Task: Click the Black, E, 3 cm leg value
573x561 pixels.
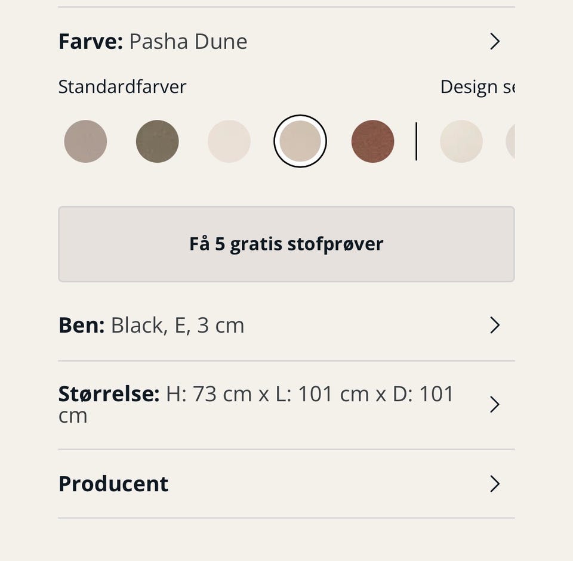Action: pyautogui.click(x=177, y=326)
